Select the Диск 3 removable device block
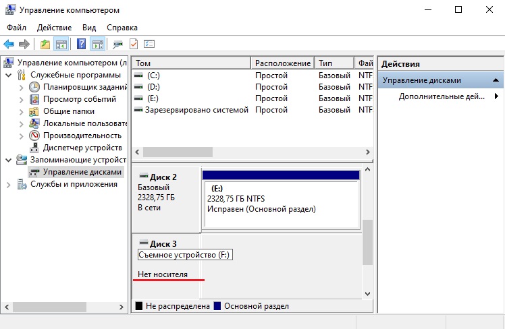This screenshot has height=329, width=505. (167, 266)
